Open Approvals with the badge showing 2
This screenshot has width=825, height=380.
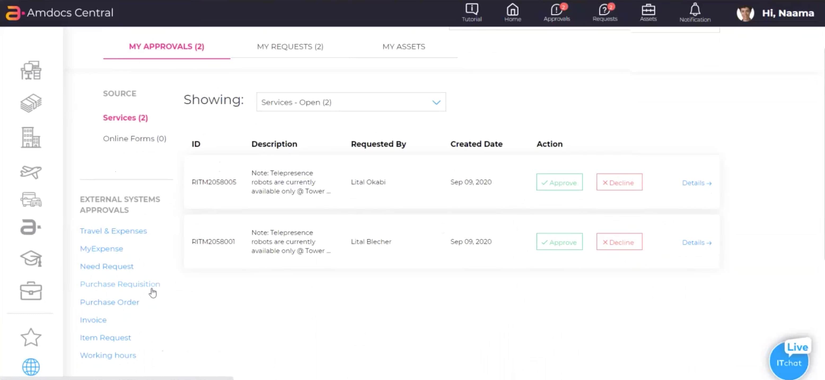[557, 13]
